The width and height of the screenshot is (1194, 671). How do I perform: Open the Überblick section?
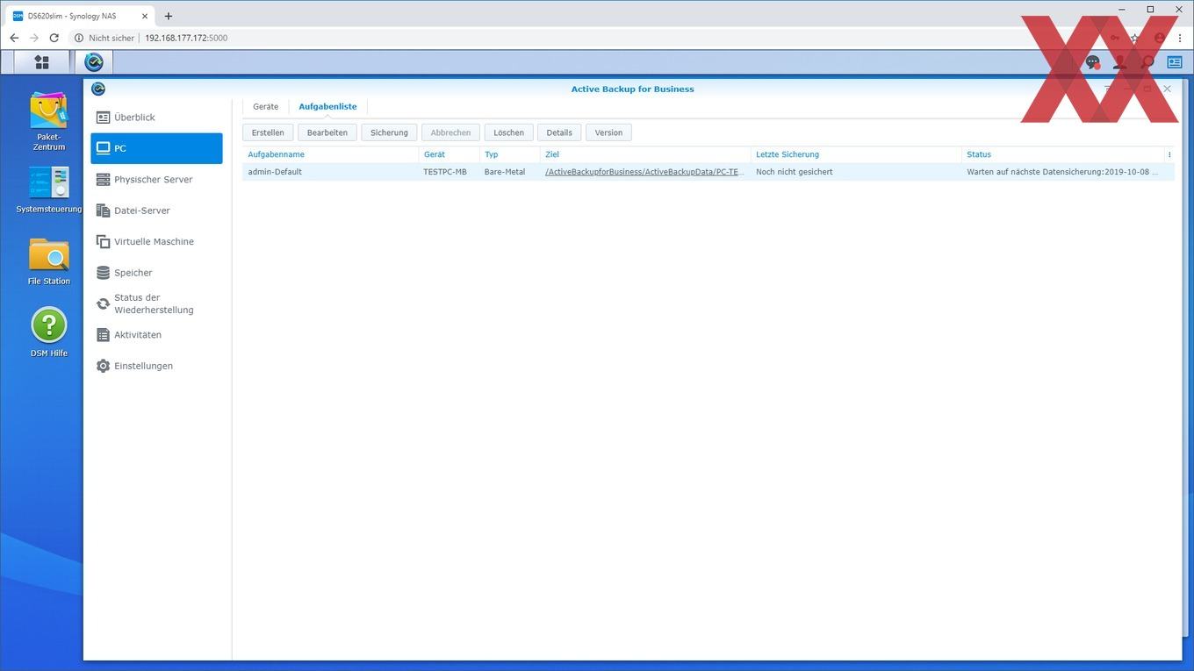click(156, 118)
